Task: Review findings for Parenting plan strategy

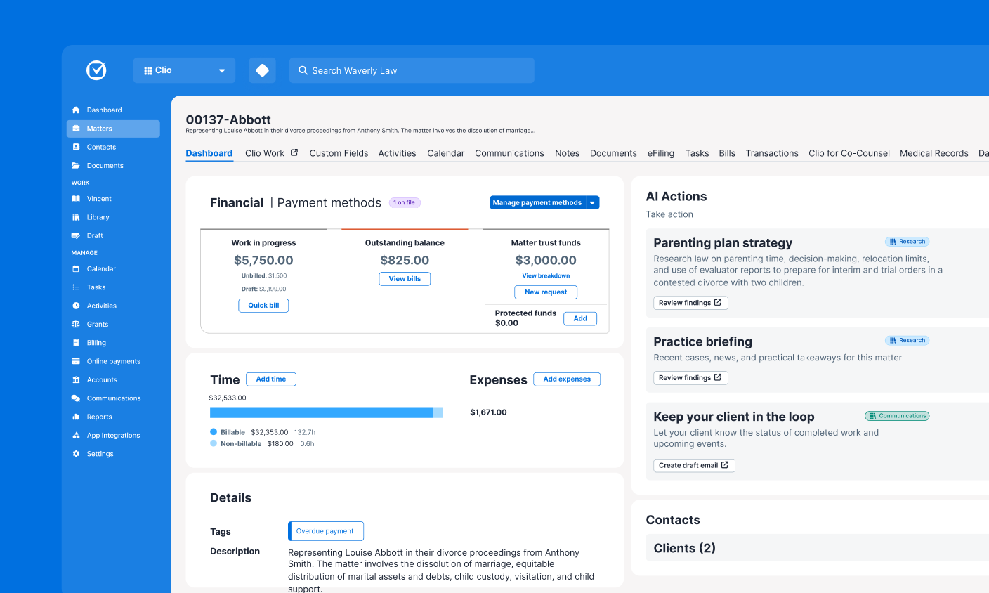Action: tap(690, 303)
